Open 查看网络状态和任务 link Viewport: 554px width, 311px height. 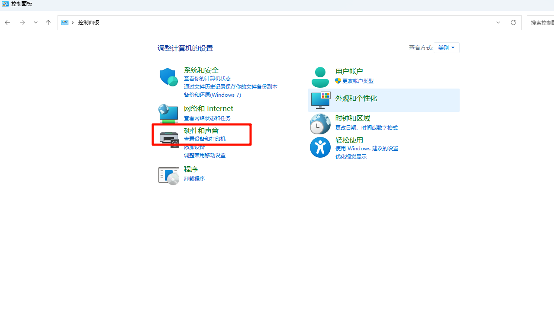click(x=207, y=118)
